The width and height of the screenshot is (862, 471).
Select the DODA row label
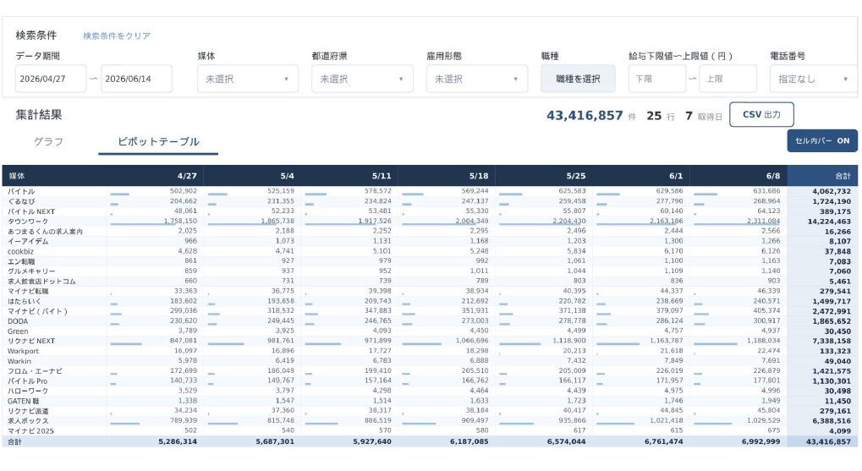[18, 321]
